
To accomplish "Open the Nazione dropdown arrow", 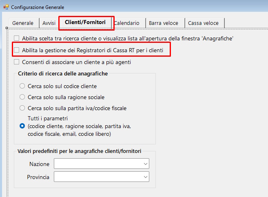I will [x=146, y=164].
